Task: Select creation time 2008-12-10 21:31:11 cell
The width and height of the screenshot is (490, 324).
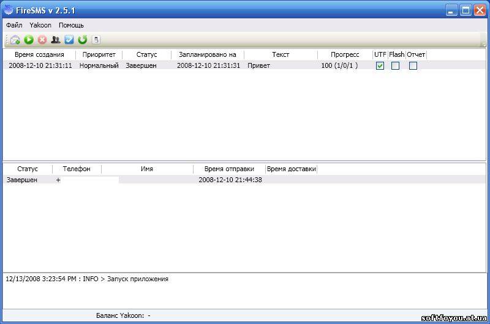Action: pyautogui.click(x=40, y=65)
